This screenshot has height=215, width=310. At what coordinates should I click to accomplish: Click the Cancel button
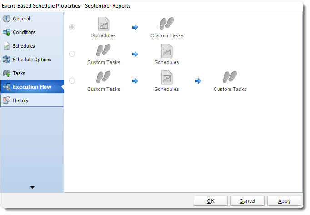[247, 201]
